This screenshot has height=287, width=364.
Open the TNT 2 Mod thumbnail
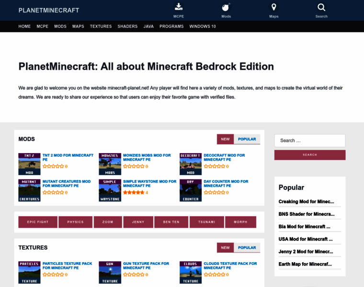click(x=29, y=164)
